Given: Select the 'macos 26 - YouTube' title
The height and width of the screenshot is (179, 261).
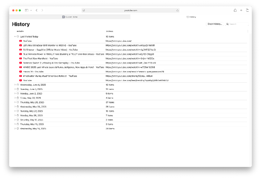Looking at the screenshot, I should (x=33, y=72).
